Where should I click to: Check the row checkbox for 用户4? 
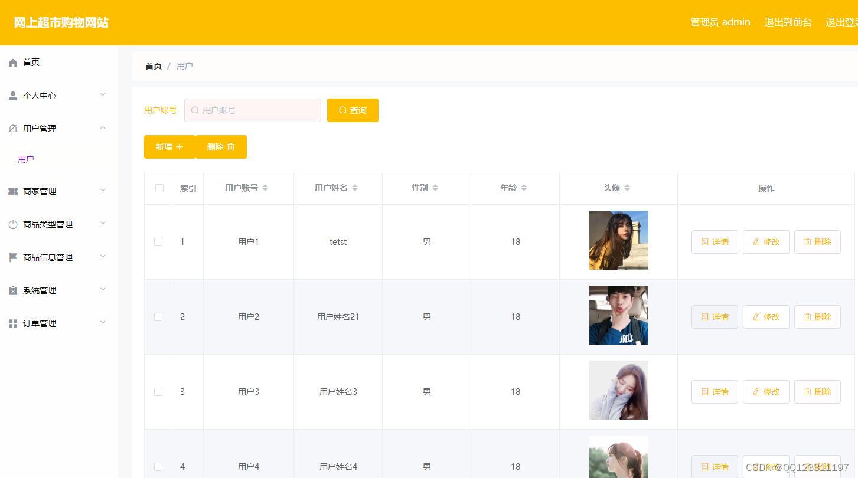point(158,467)
